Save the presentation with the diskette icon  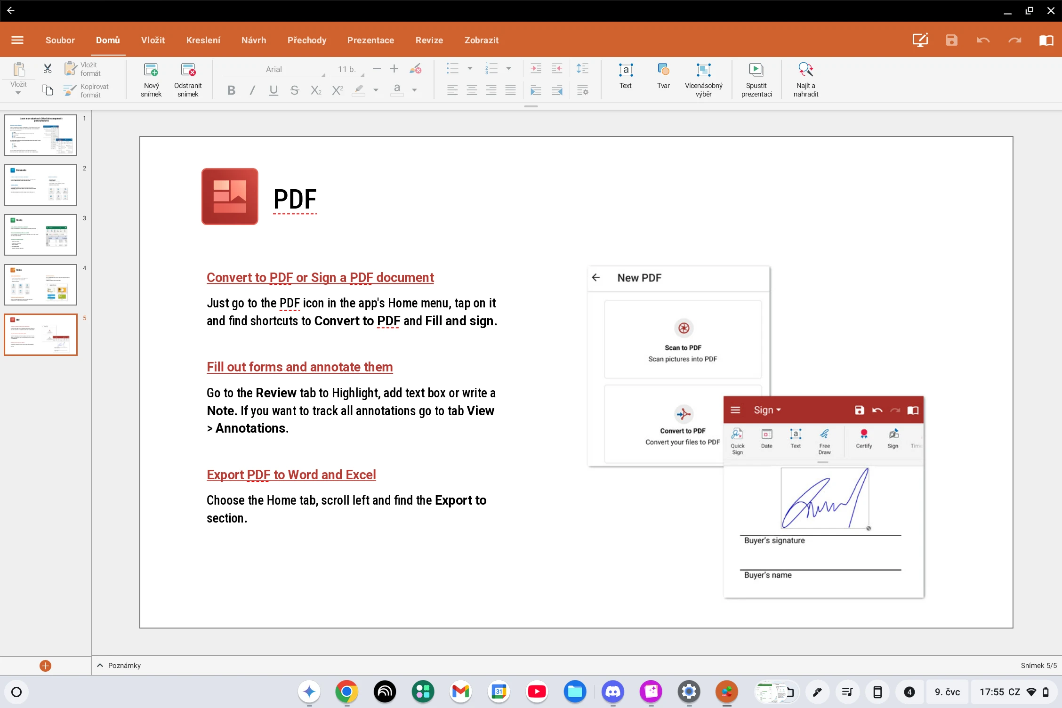click(x=951, y=40)
